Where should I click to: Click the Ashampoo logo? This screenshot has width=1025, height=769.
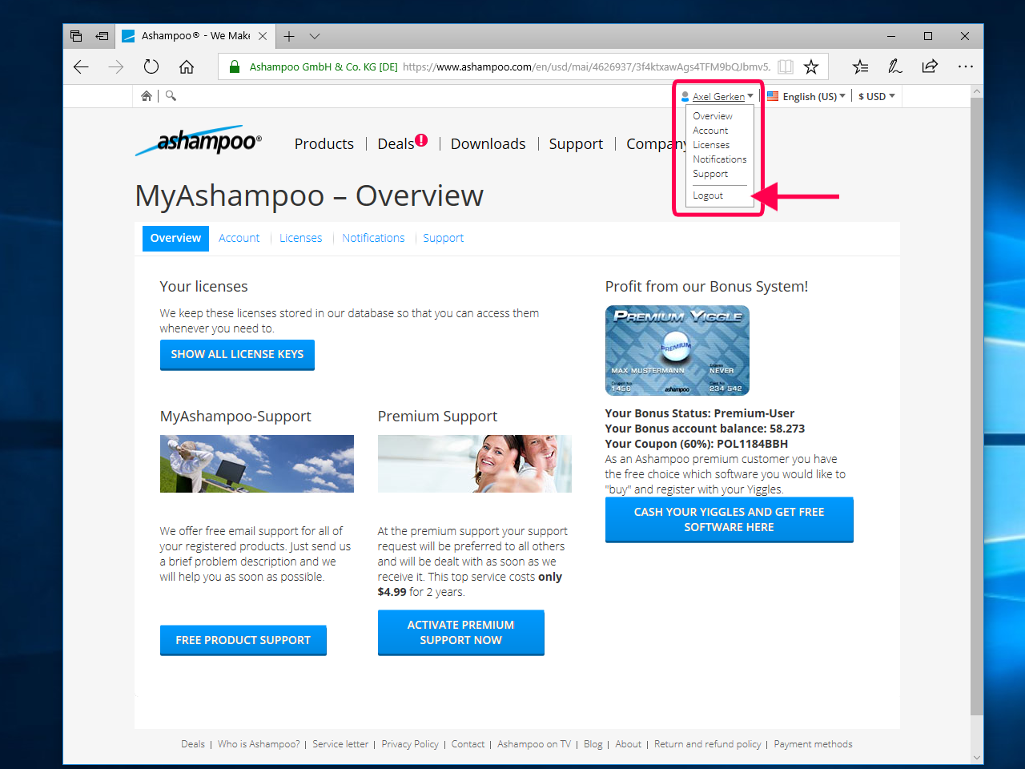(199, 141)
